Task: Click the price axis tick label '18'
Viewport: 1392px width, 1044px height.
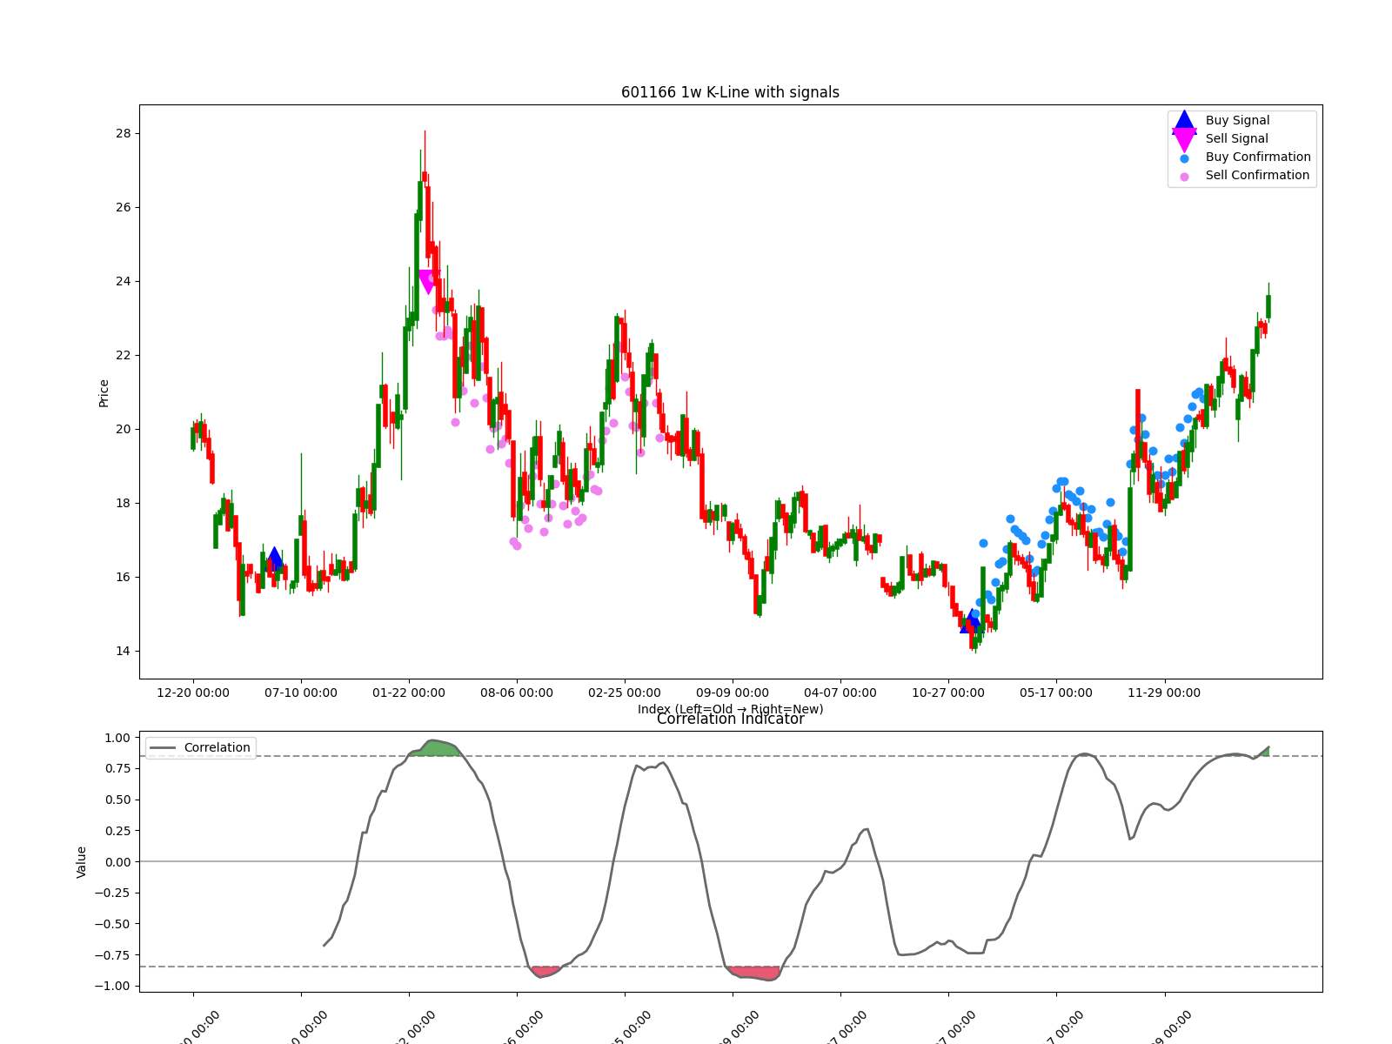Action: [x=123, y=503]
